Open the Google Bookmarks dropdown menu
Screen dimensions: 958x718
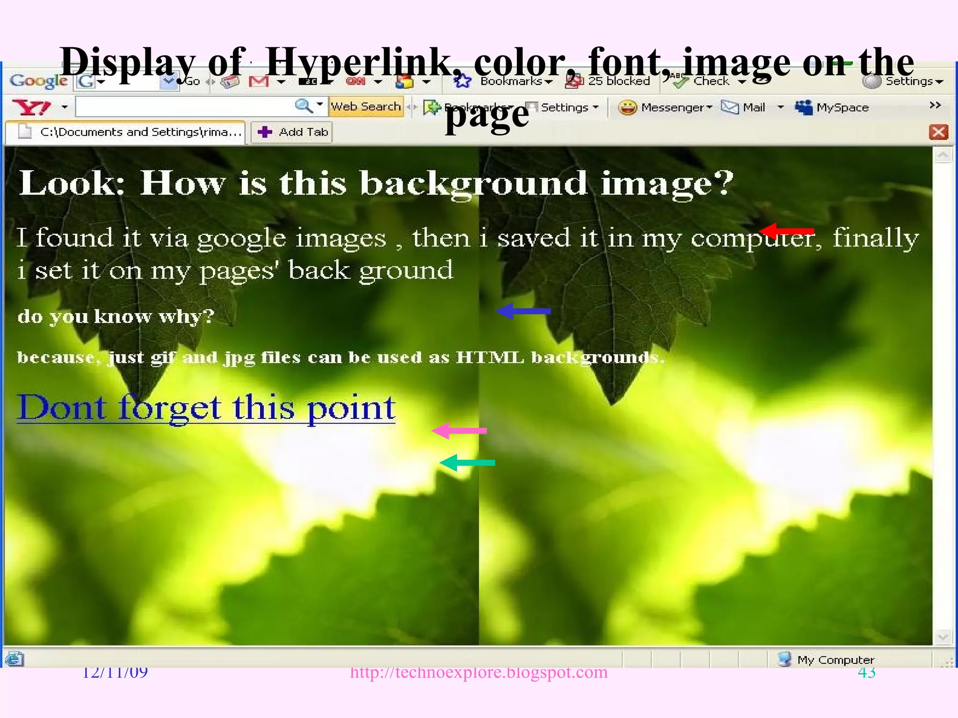point(516,81)
